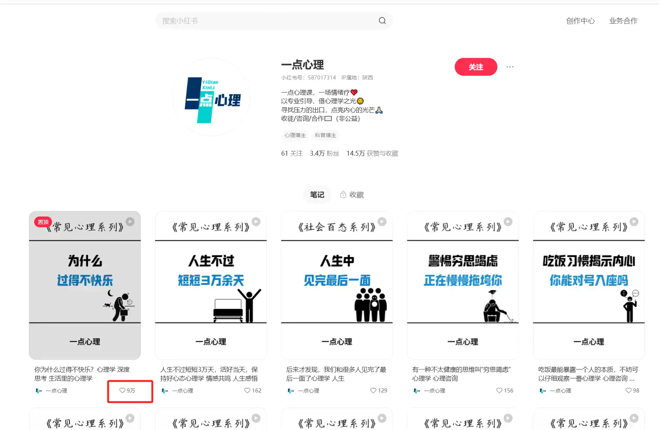Click inside the 搜索小红书 search field
The width and height of the screenshot is (659, 430).
[260, 21]
